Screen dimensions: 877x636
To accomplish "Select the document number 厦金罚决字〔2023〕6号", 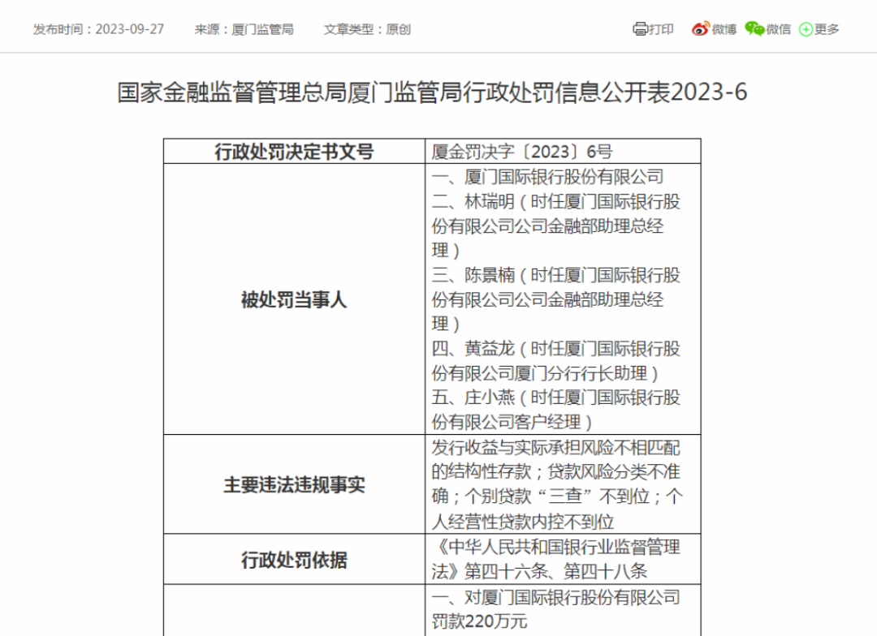I will pos(522,152).
